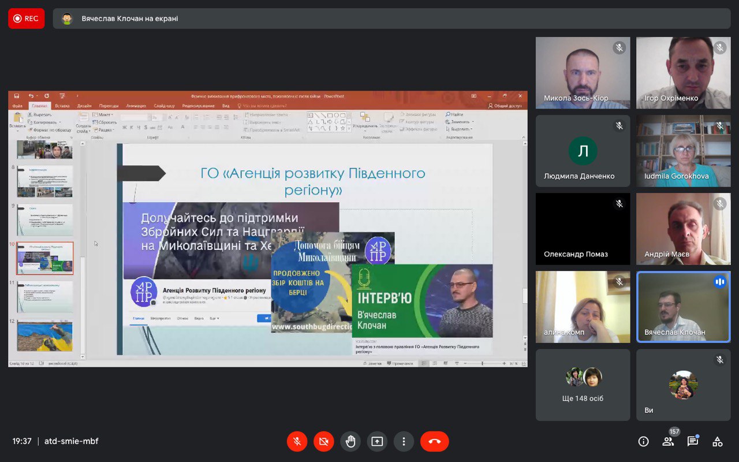Switch to the Слайд-шоу ribbon tab
Screen dimensions: 739x462
[x=164, y=106]
